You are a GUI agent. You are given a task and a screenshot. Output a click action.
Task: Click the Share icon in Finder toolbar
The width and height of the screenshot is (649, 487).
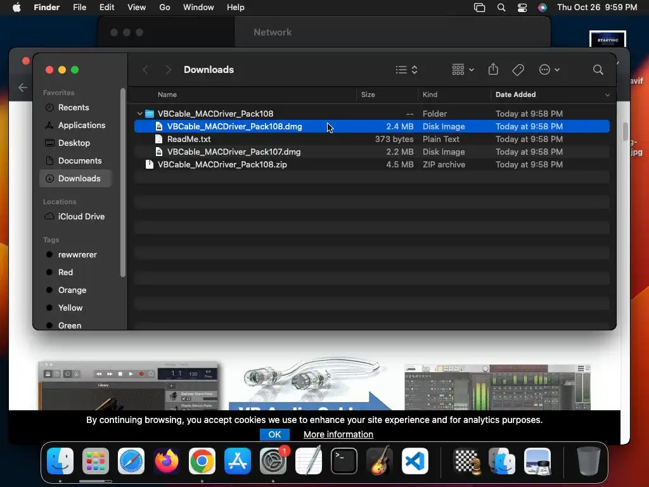[x=493, y=69]
